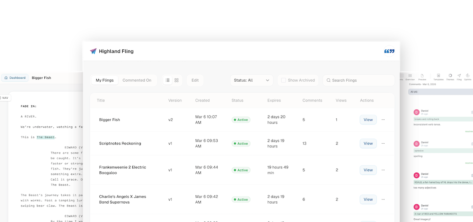The height and width of the screenshot is (222, 473).
Task: Mark Daniel's 'spelling' comment as resolved
Action: [470, 163]
